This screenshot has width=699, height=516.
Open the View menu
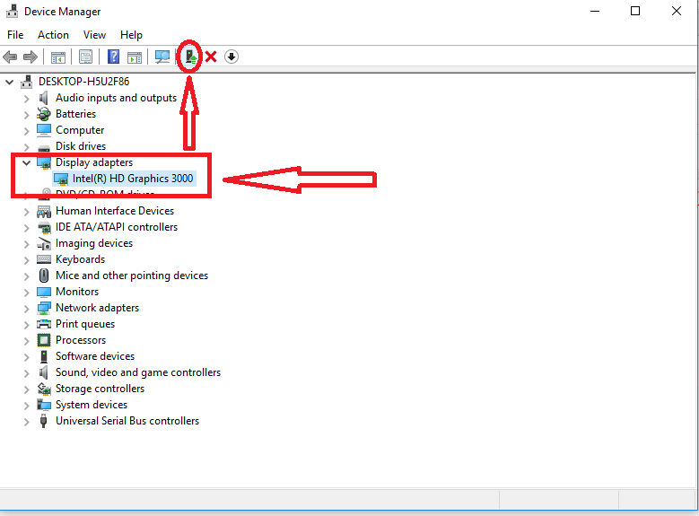coord(94,35)
